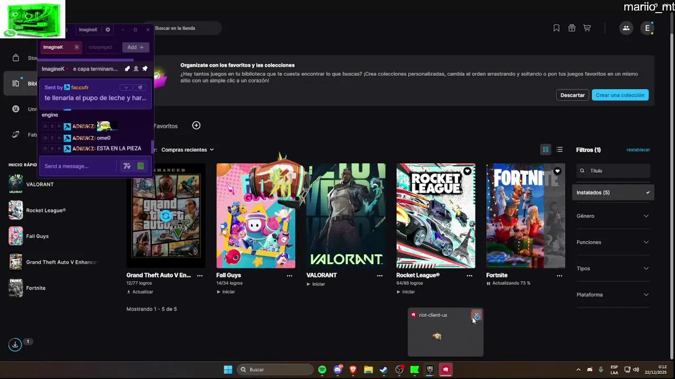The width and height of the screenshot is (675, 379).
Task: Open Kick app from the taskbar
Action: coord(414,370)
